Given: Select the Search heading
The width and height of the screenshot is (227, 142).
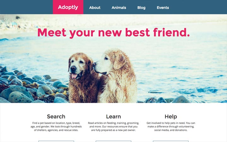Looking at the screenshot, I should (x=56, y=116).
